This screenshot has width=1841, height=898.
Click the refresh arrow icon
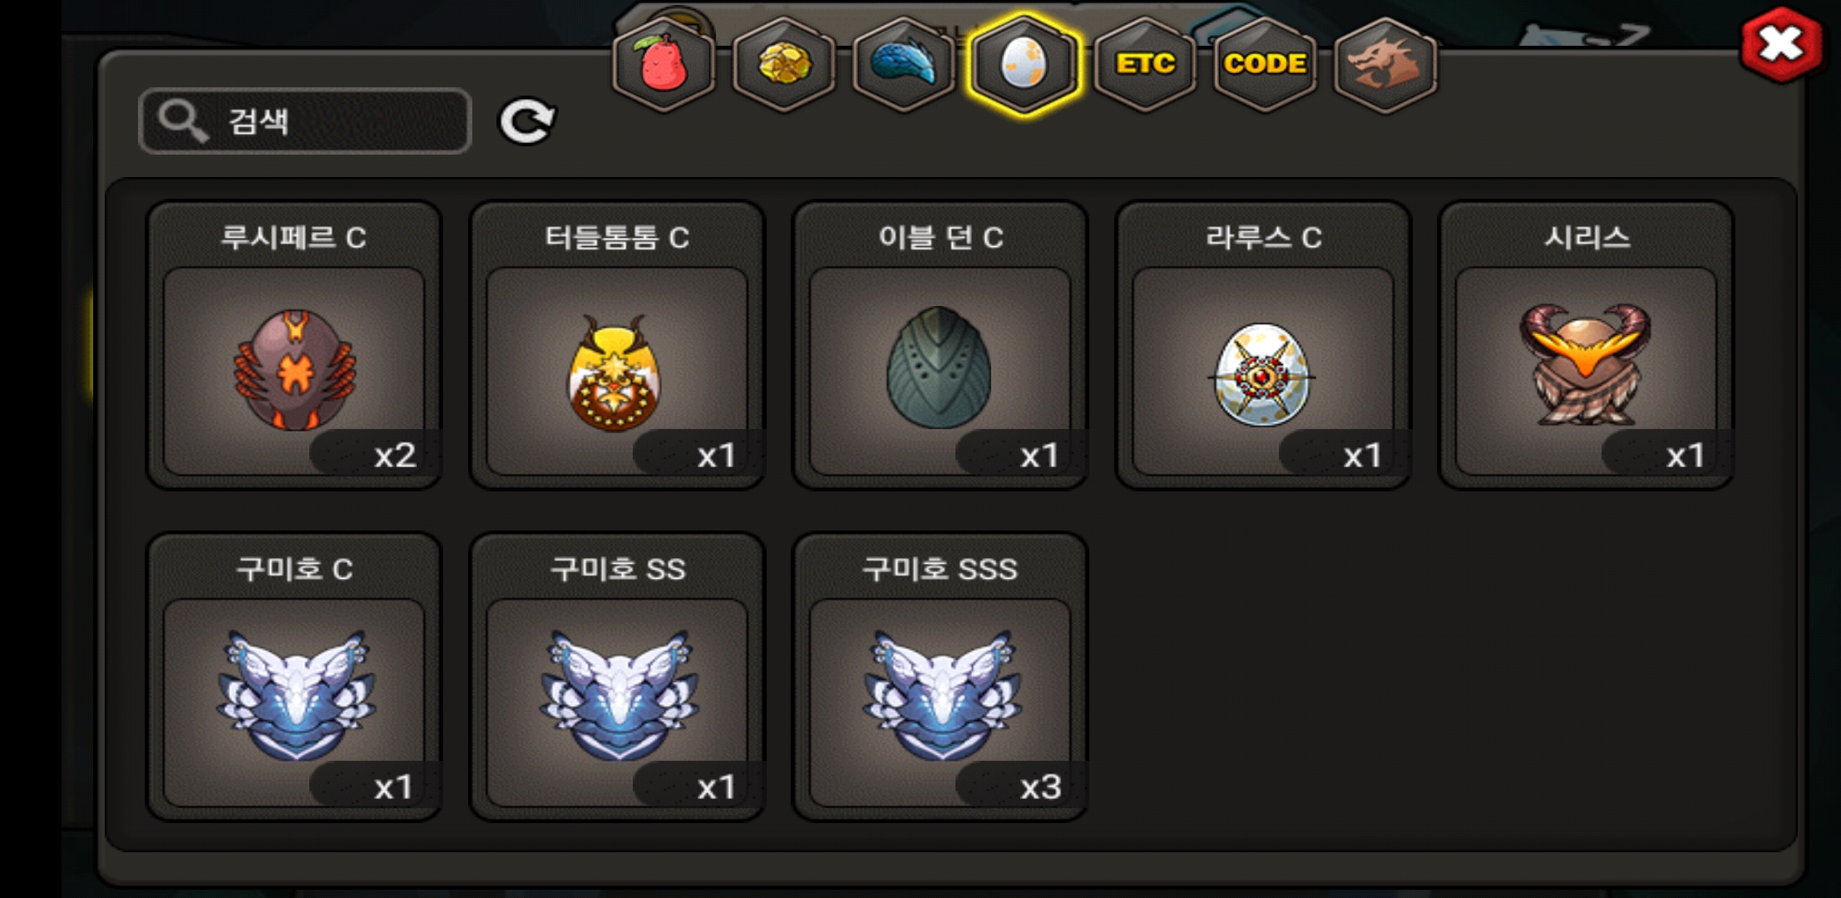click(x=527, y=121)
